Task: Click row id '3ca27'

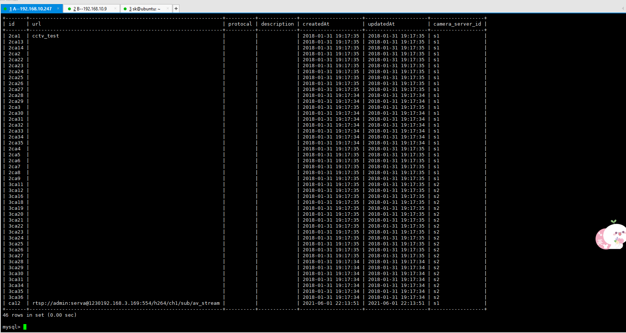Action: (x=16, y=256)
